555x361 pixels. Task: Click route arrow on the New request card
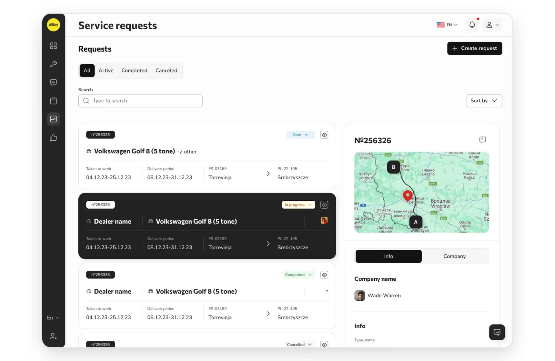pyautogui.click(x=268, y=174)
